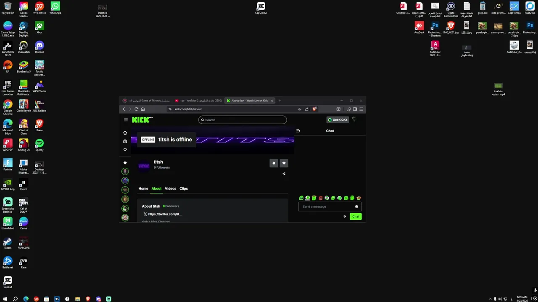Open the Steam desktop shortcut

click(8, 243)
